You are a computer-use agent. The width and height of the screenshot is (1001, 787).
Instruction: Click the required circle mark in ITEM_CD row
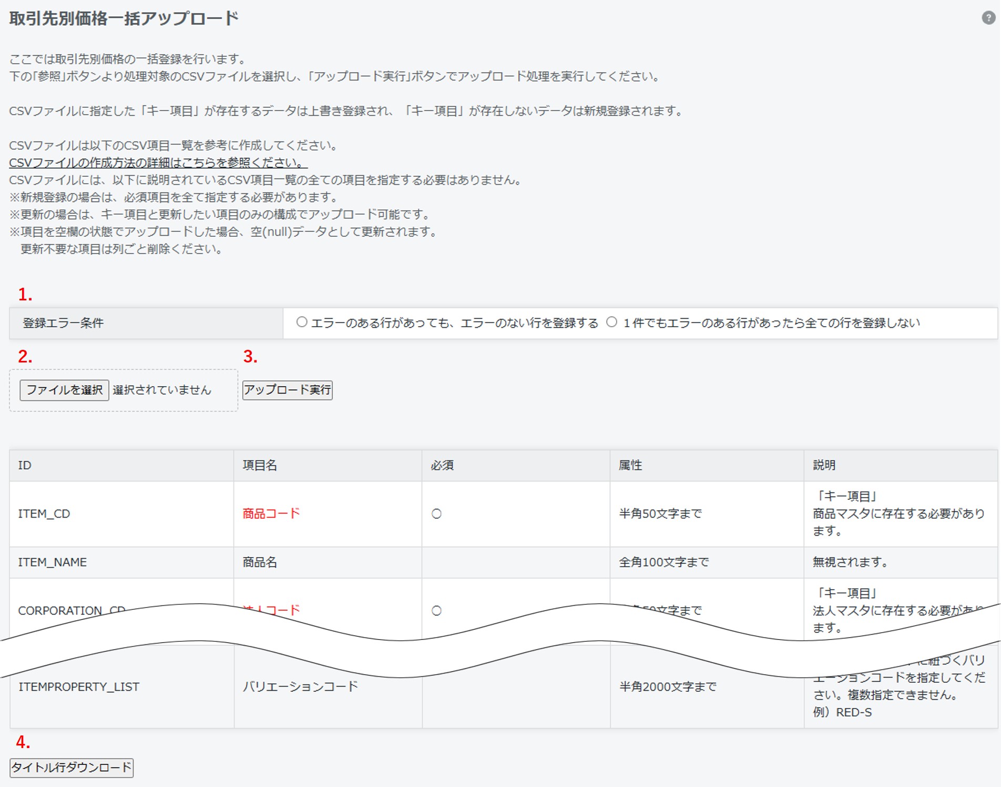pos(436,514)
